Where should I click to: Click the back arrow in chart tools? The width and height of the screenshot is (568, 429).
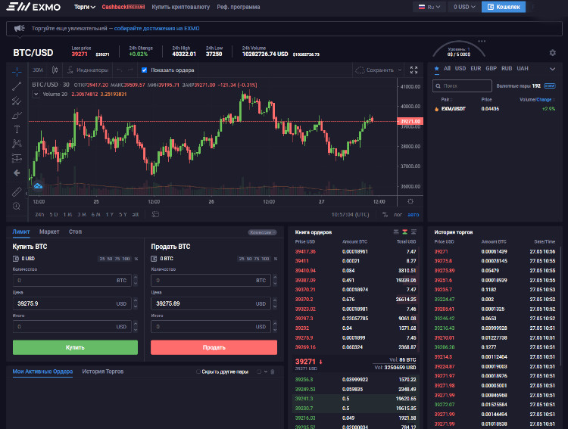click(17, 173)
